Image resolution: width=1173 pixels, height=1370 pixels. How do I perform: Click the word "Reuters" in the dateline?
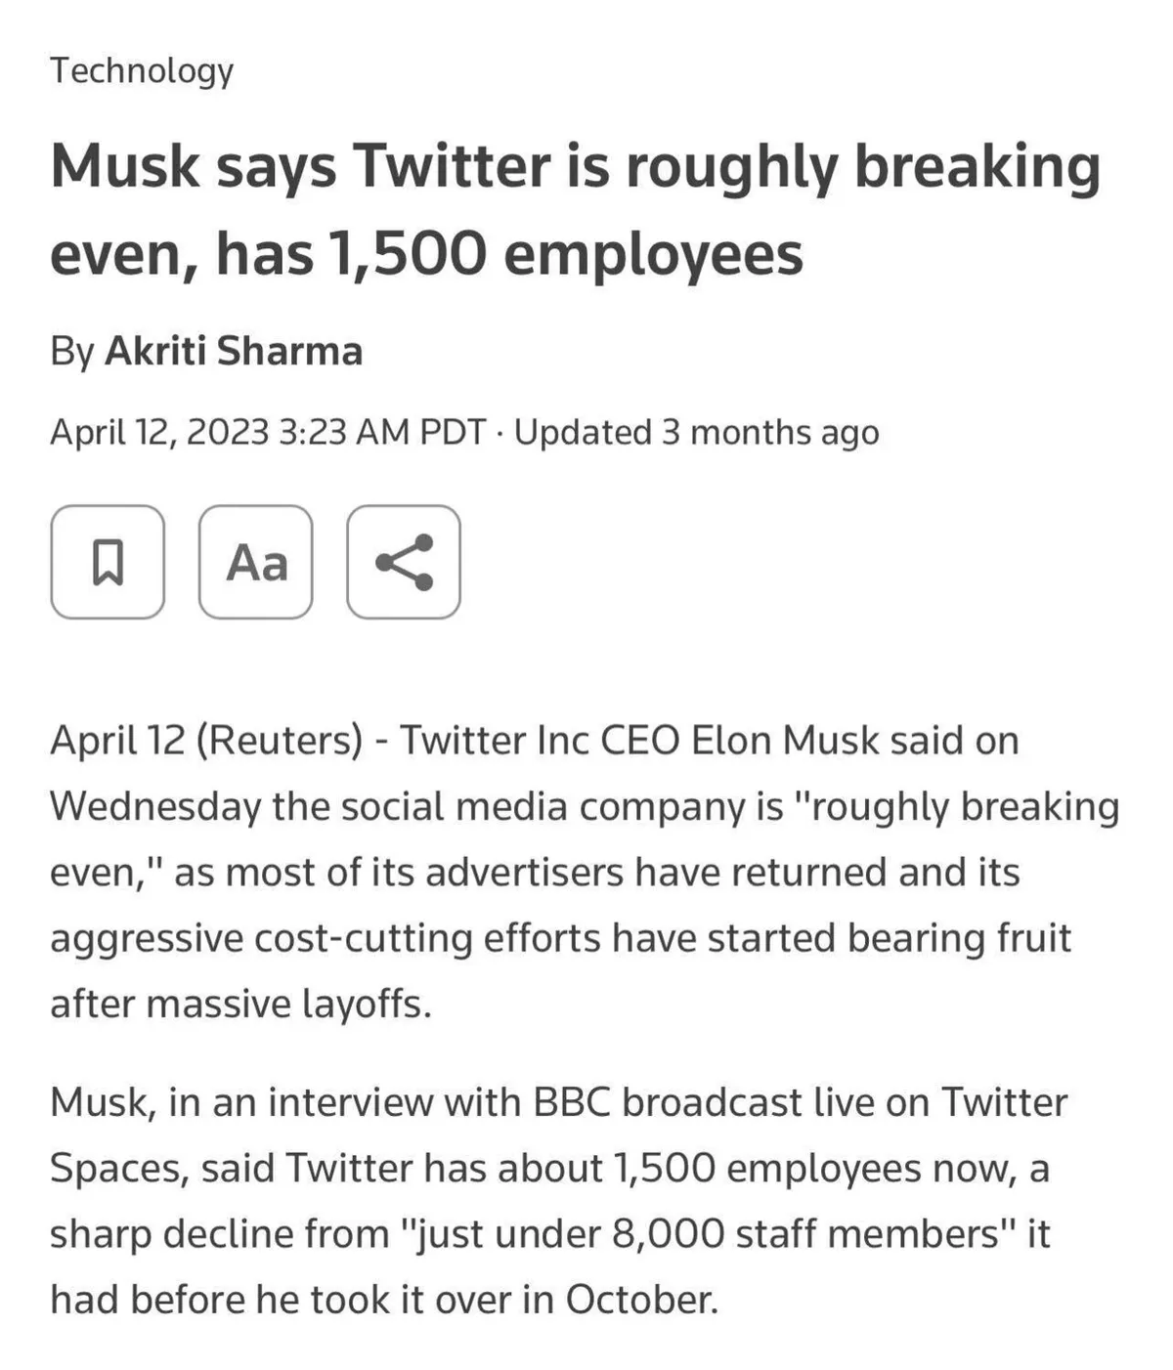click(280, 740)
